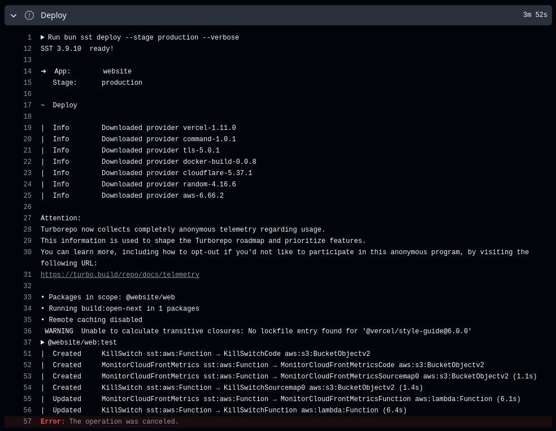Click line number 36 on the WARNING line
This screenshot has width=556, height=431.
tap(27, 331)
